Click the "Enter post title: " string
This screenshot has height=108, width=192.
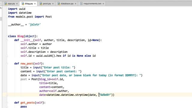58,67
